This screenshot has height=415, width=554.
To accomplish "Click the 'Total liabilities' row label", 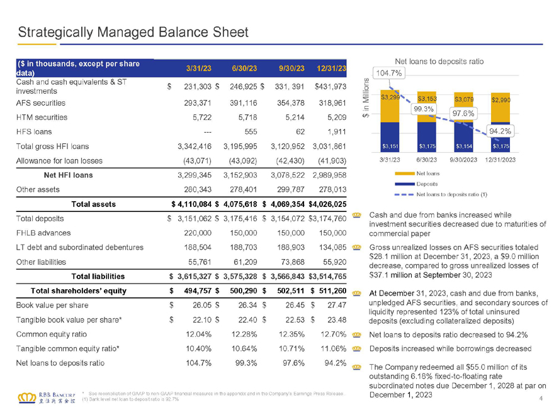I will (98, 277).
